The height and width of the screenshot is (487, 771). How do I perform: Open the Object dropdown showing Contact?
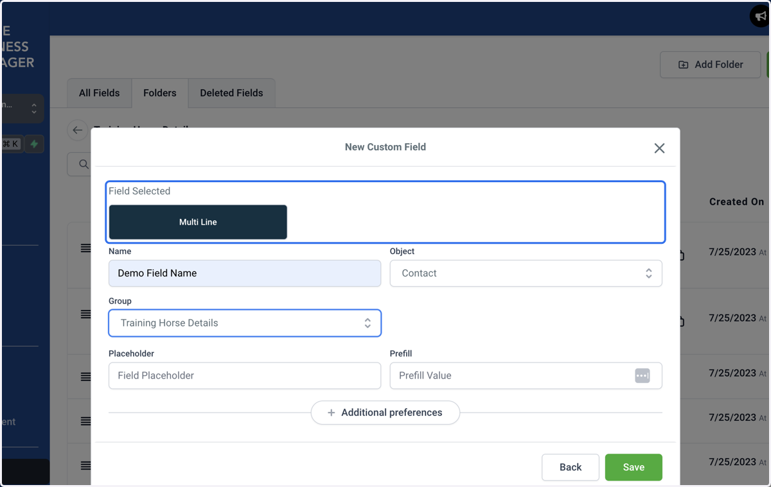(526, 273)
